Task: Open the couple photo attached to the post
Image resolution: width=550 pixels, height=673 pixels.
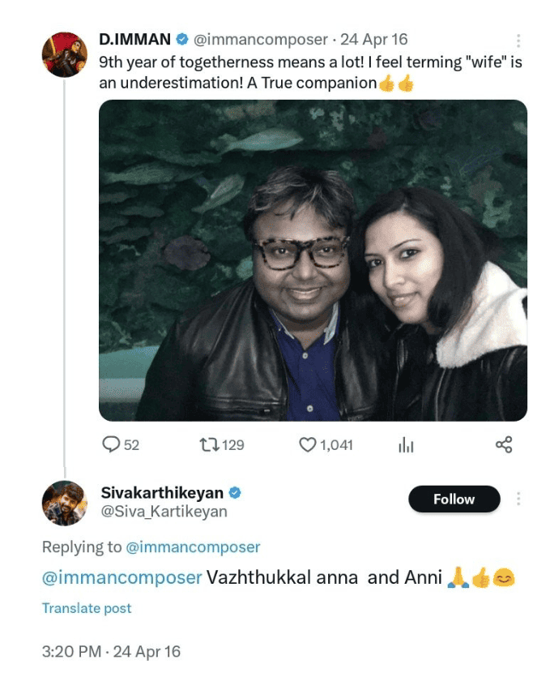Action: point(313,259)
